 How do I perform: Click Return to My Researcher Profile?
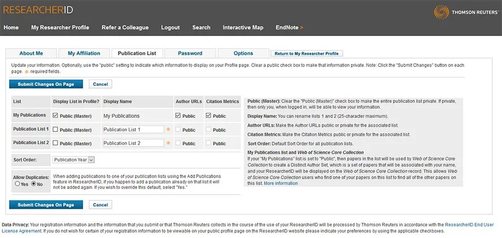[x=306, y=54]
